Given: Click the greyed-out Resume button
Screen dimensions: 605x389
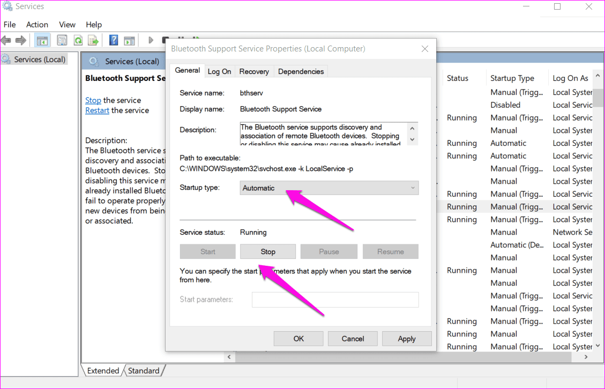Looking at the screenshot, I should [391, 252].
